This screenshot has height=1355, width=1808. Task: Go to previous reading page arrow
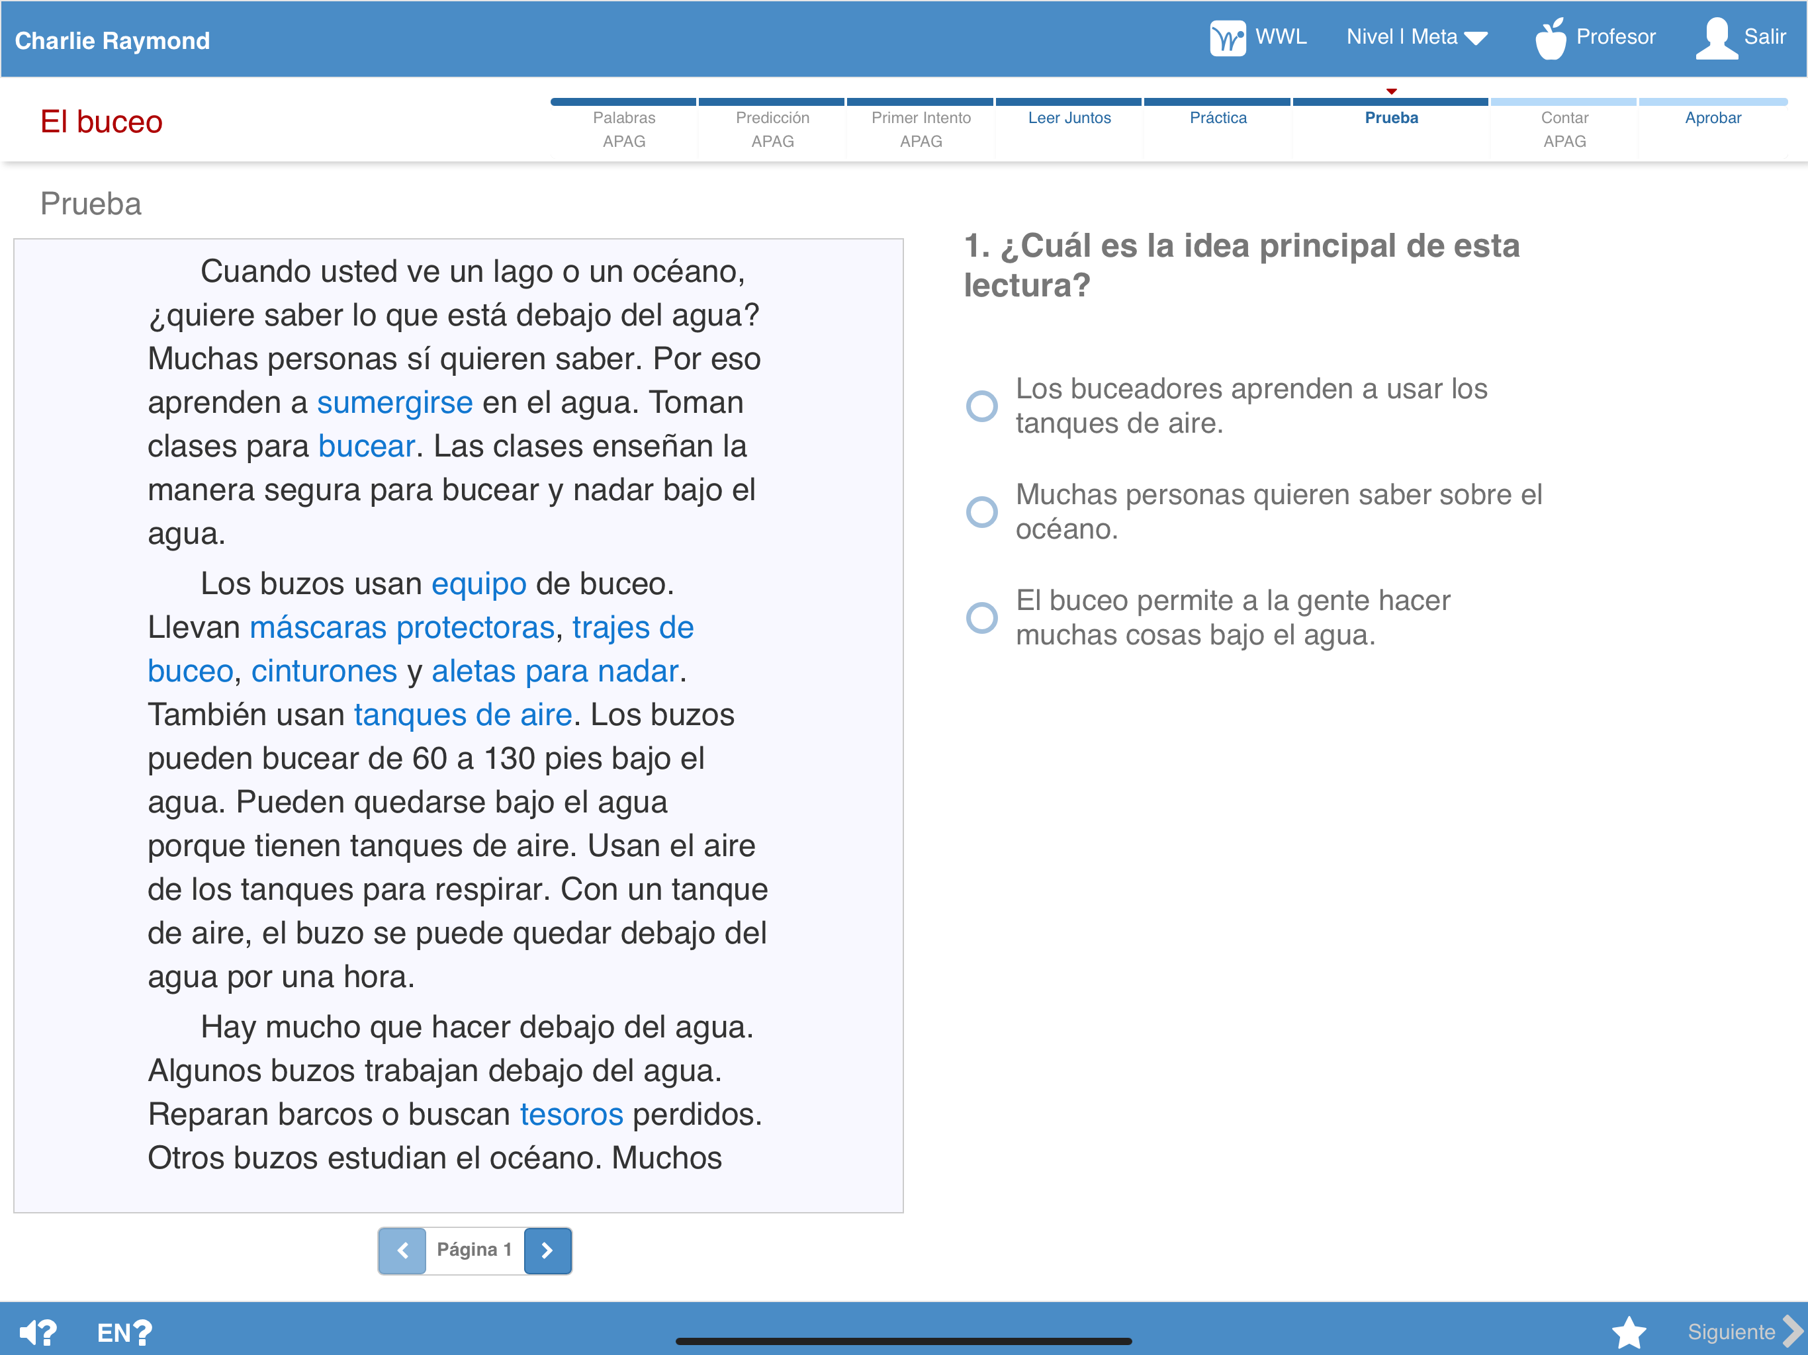402,1250
